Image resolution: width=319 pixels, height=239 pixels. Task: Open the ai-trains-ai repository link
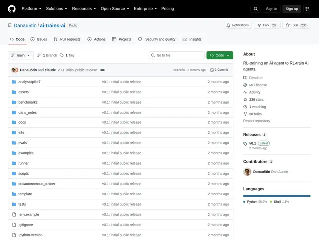(x=52, y=25)
